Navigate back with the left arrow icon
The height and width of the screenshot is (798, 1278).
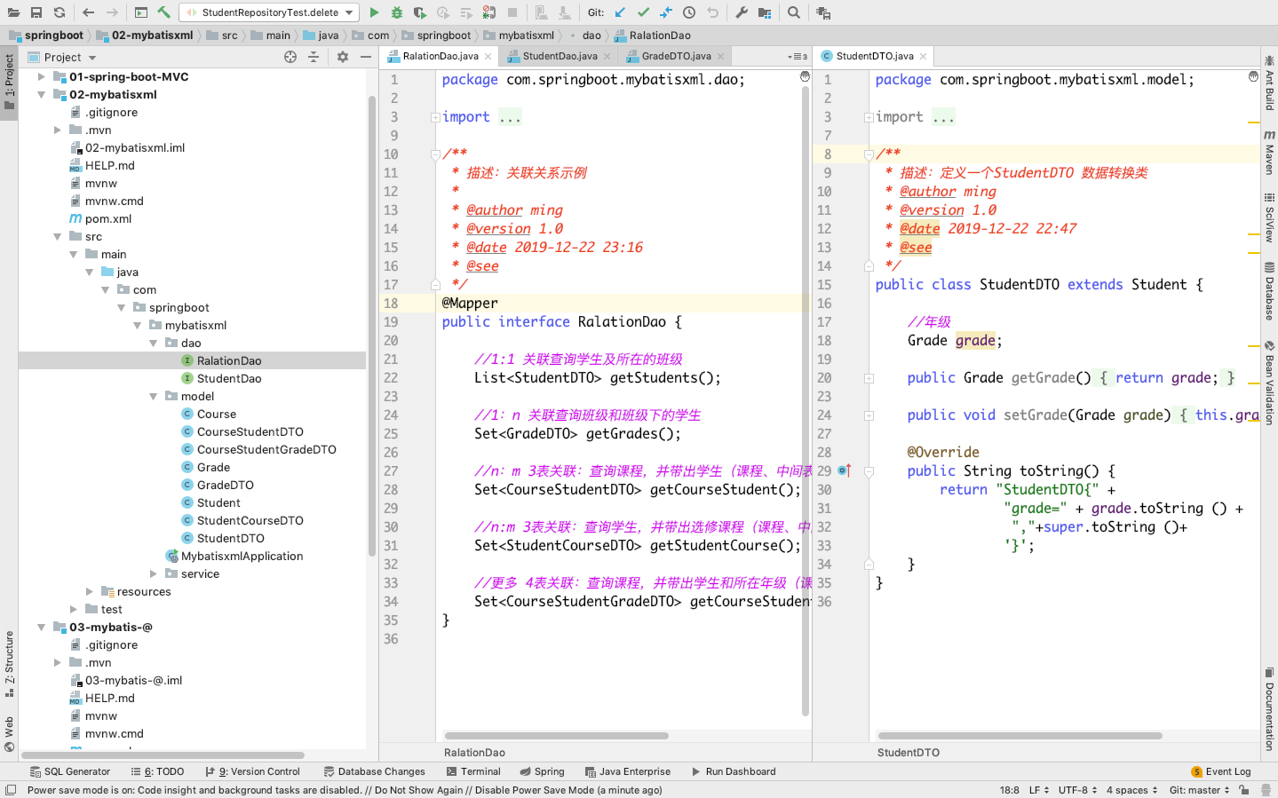(88, 12)
